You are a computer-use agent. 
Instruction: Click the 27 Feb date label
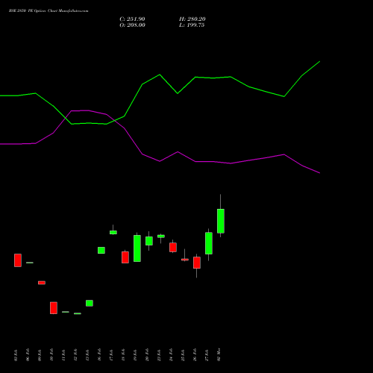click(207, 355)
